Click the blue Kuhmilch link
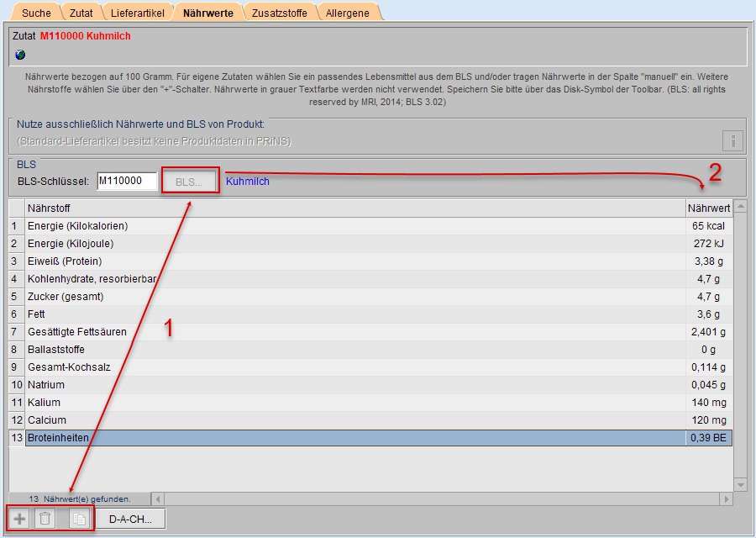Viewport: 756px width, 538px height. (248, 181)
